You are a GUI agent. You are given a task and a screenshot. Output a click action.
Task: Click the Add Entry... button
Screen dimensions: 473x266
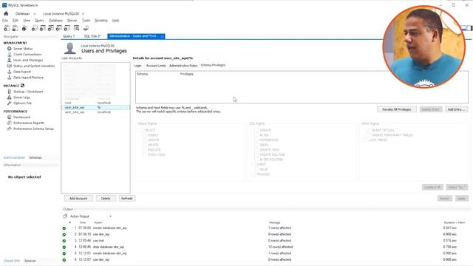(457, 109)
